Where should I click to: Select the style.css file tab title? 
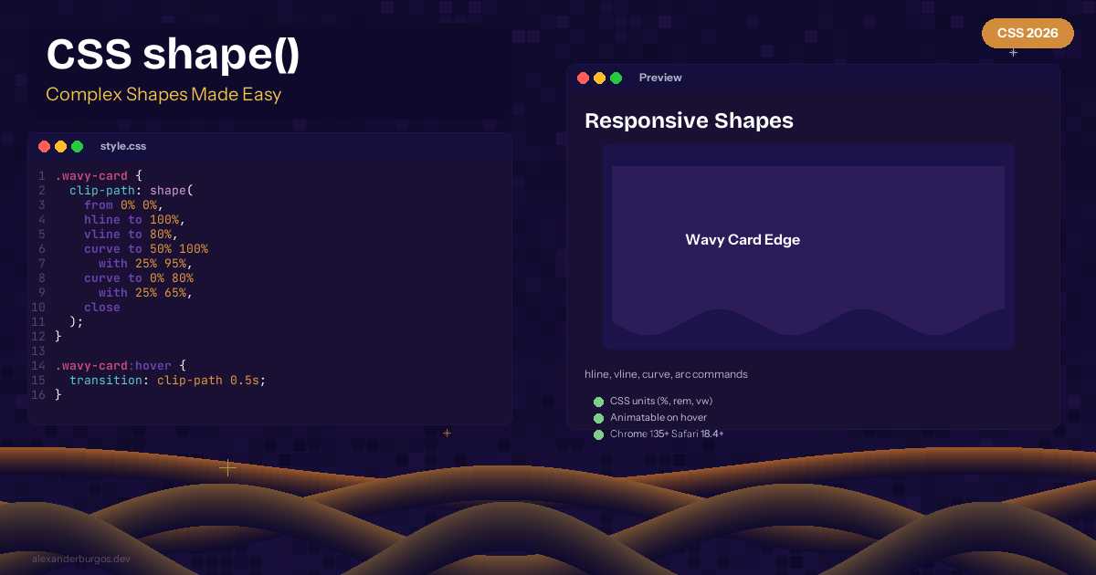(x=123, y=146)
